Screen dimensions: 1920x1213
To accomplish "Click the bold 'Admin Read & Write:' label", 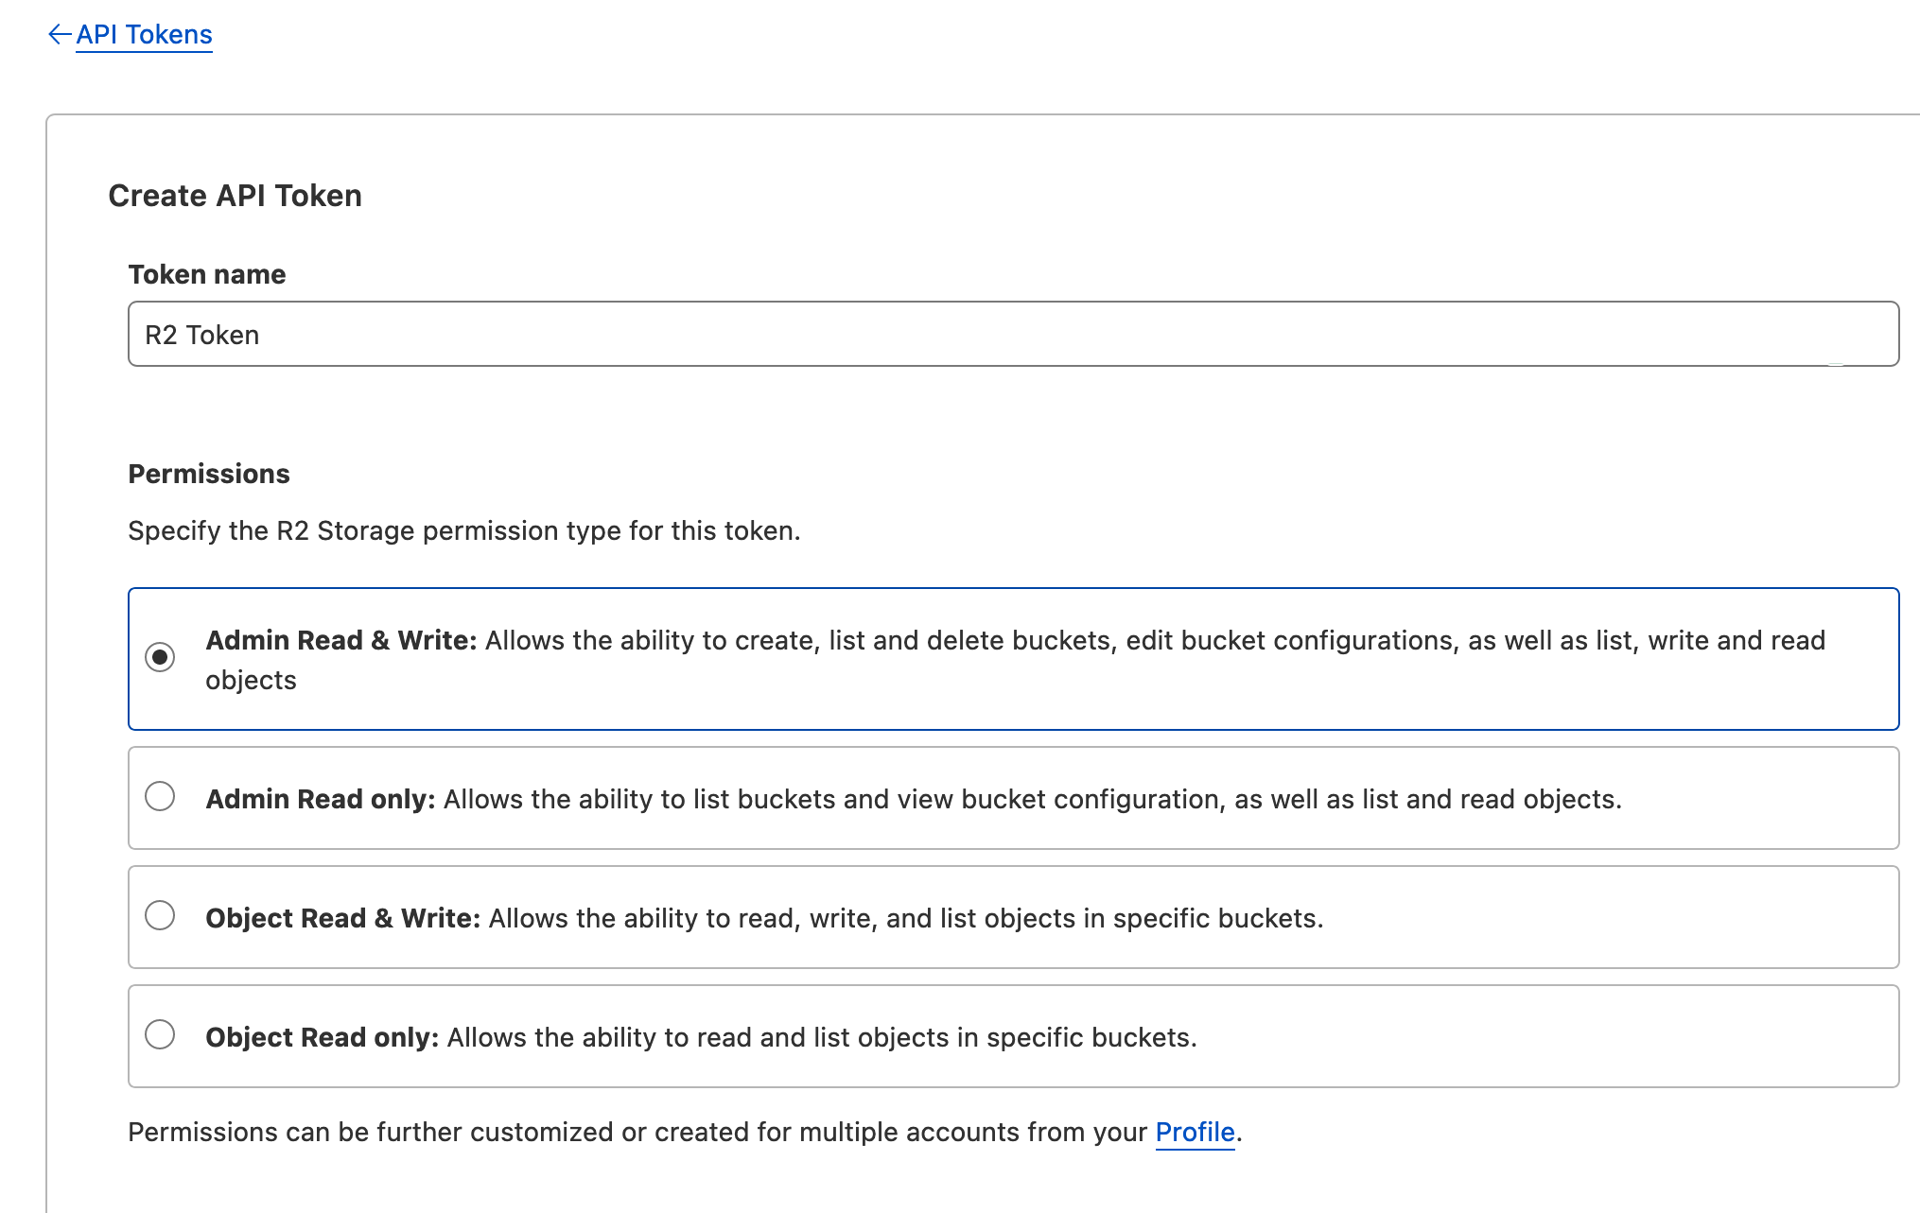I will pos(340,641).
